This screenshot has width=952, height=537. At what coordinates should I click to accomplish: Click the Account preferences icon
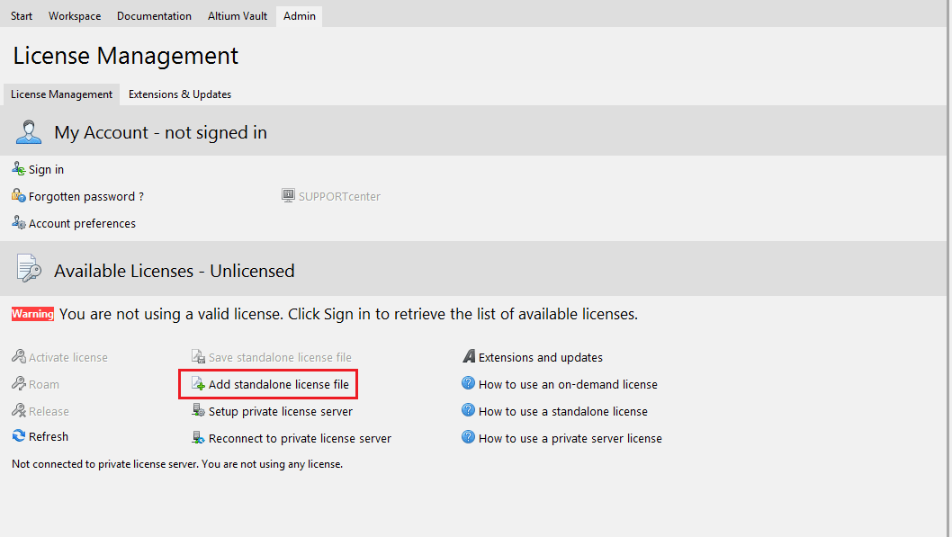click(x=19, y=223)
